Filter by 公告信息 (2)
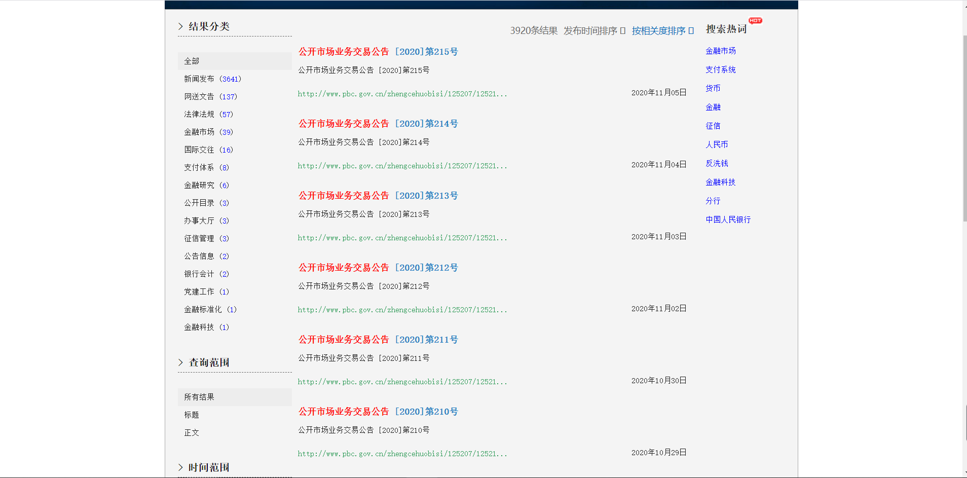967x478 pixels. [x=206, y=256]
